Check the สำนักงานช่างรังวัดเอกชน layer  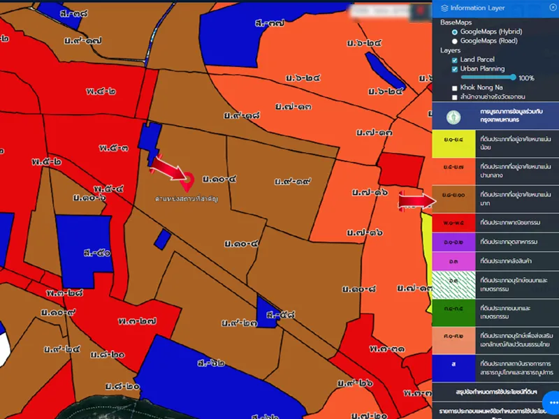tap(455, 96)
